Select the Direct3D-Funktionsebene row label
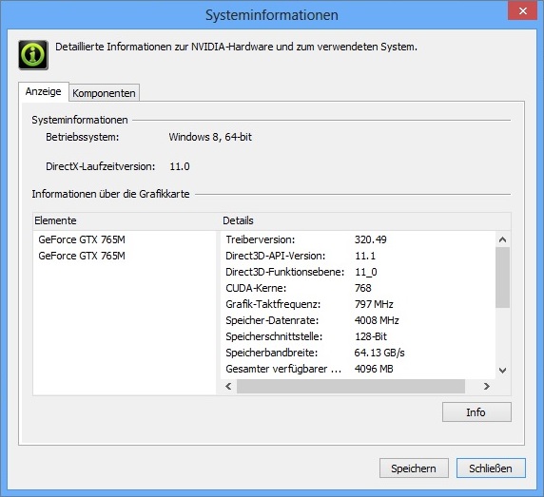 284,272
